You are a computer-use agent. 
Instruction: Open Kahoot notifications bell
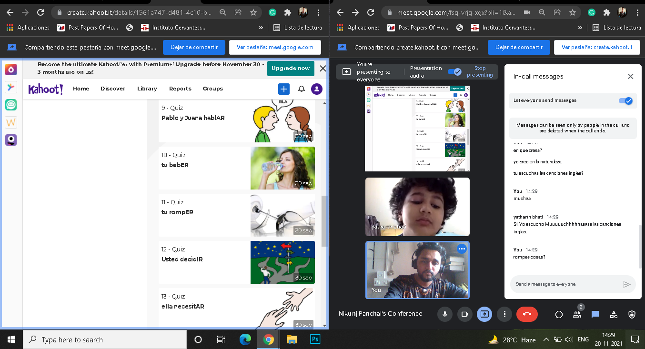coord(302,89)
